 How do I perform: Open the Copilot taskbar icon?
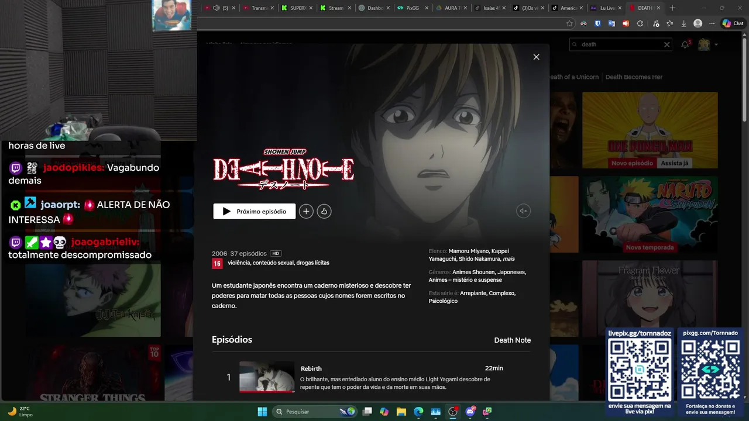(x=384, y=412)
